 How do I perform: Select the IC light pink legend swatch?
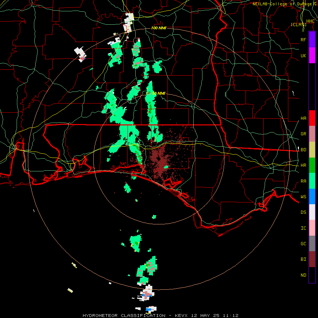coord(312,228)
